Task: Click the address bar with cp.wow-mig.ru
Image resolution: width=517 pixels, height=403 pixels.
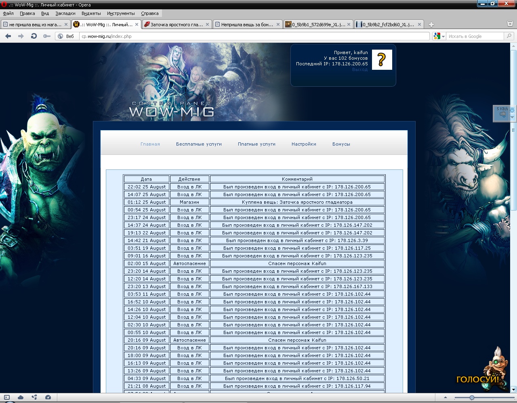Action: point(254,36)
